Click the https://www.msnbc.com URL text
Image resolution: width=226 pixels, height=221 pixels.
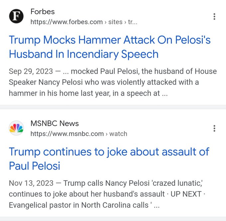(67, 134)
